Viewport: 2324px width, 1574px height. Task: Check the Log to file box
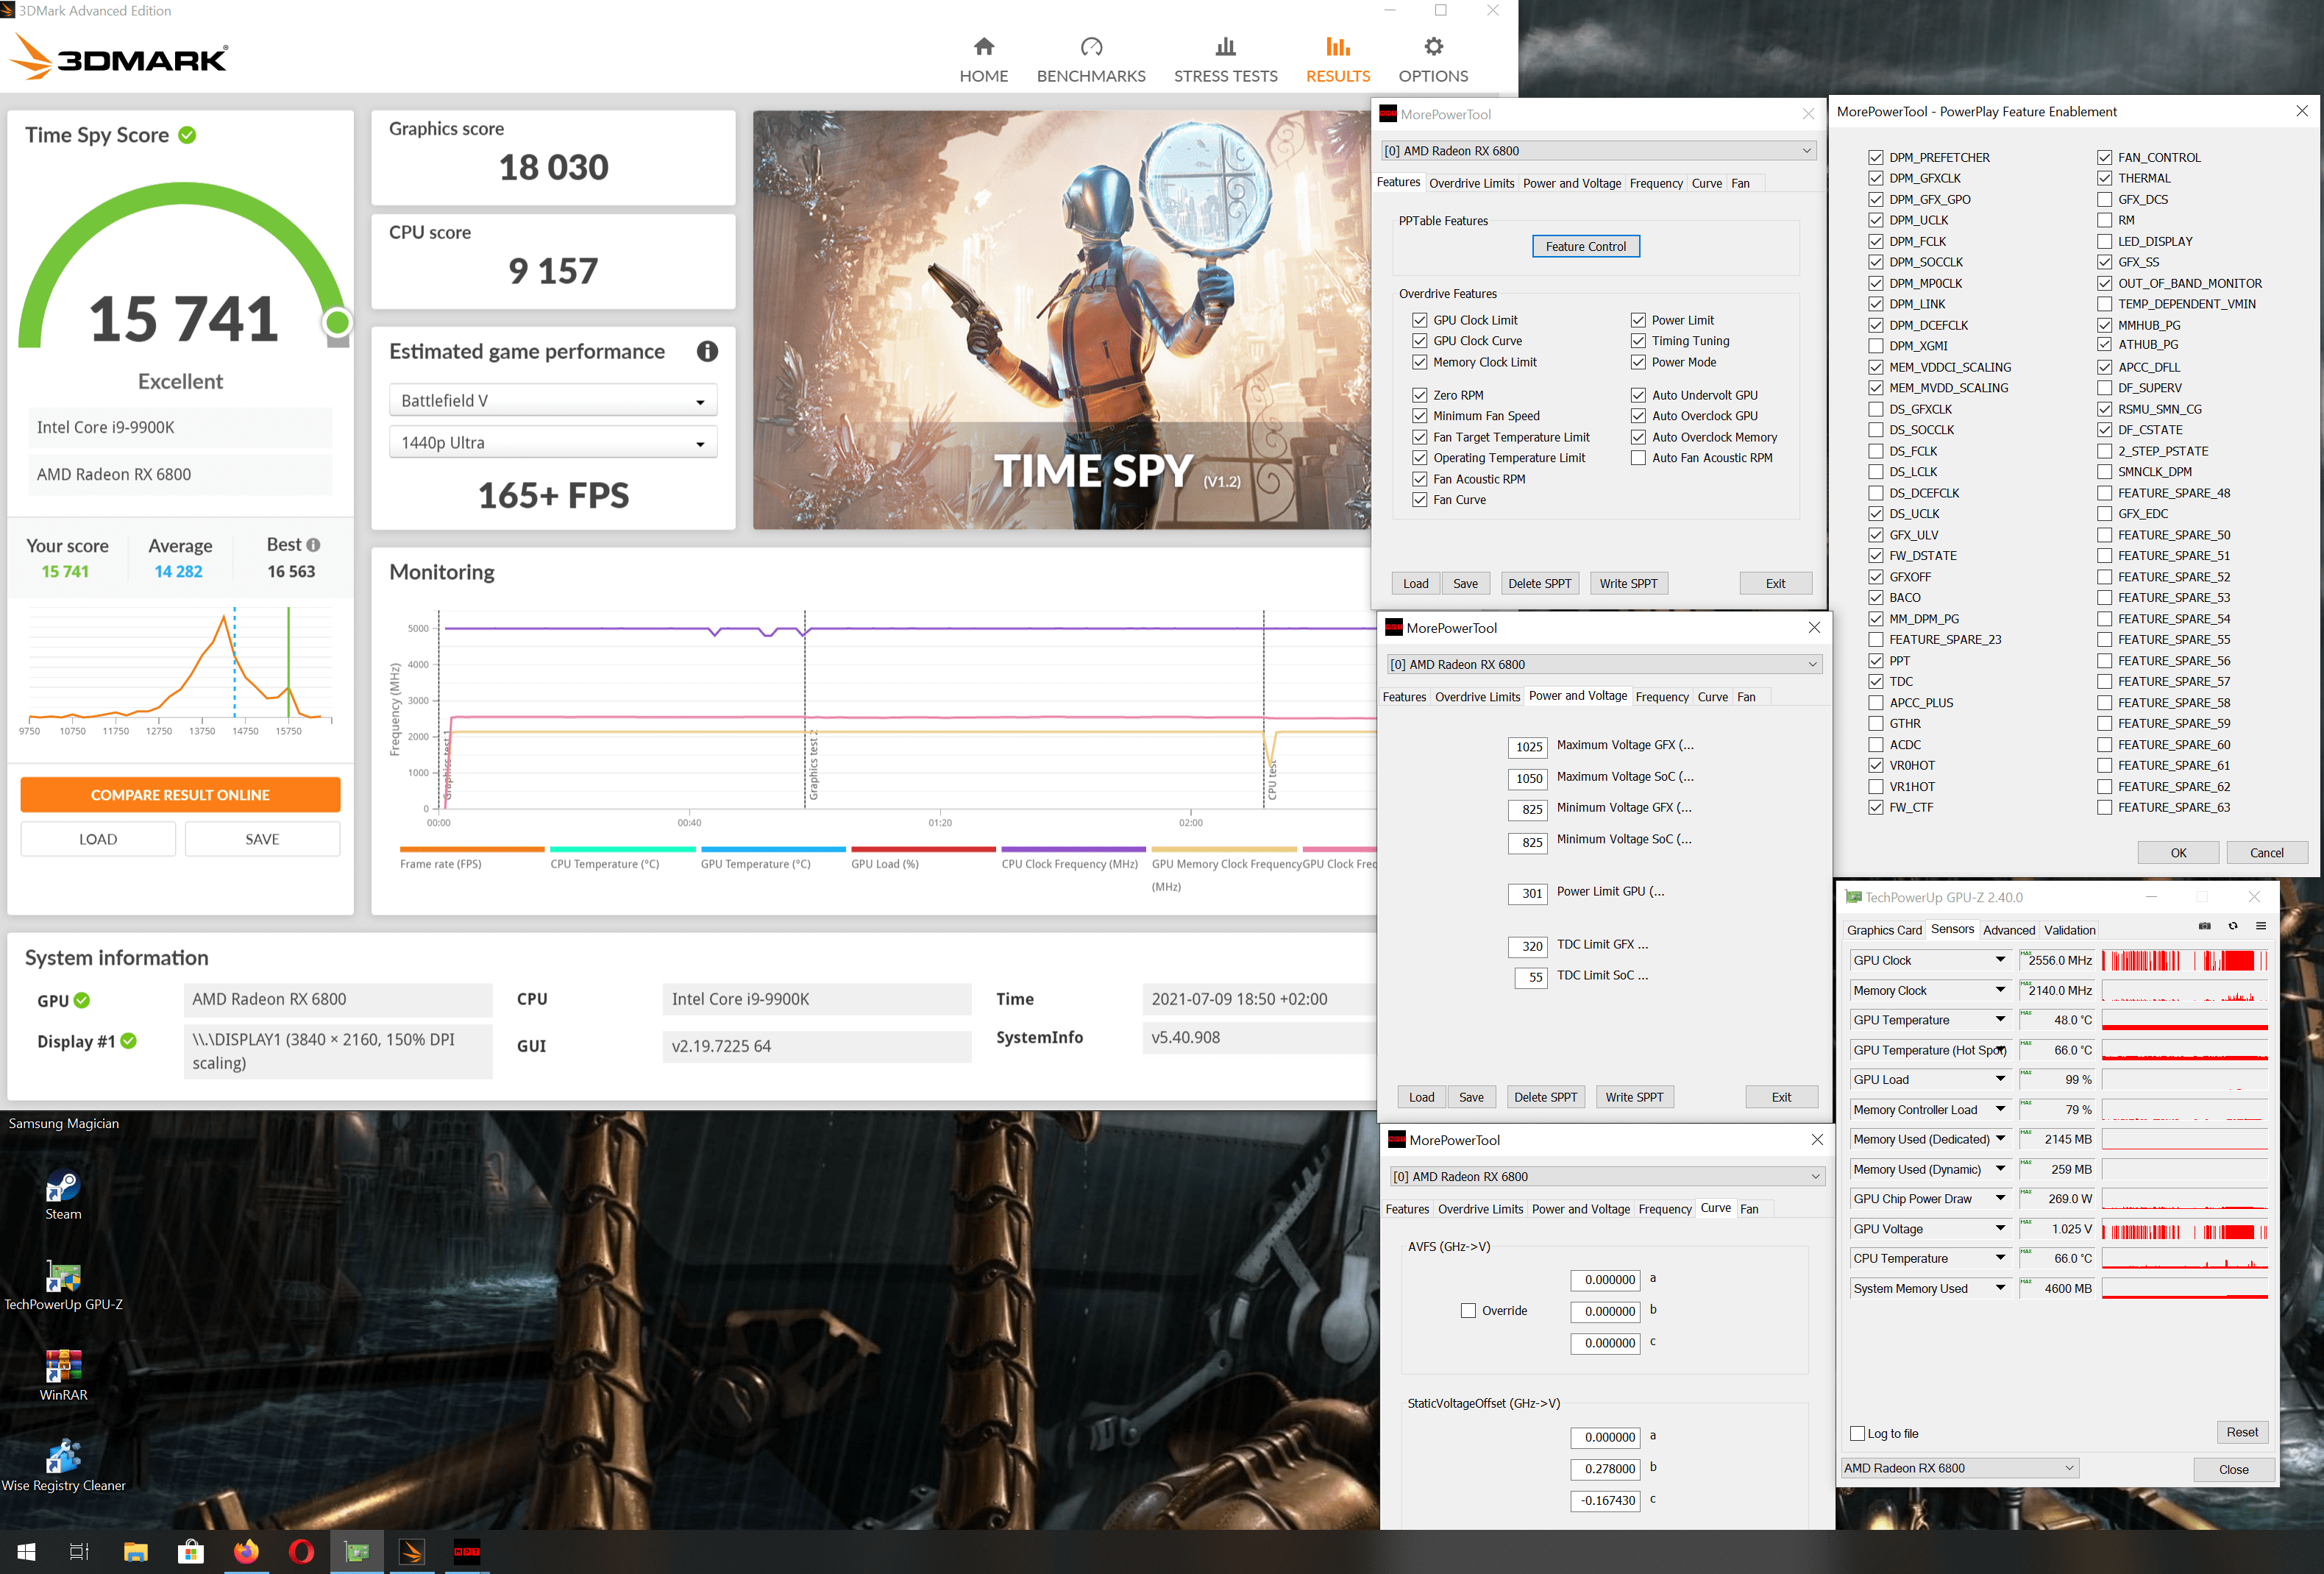pos(1857,1433)
